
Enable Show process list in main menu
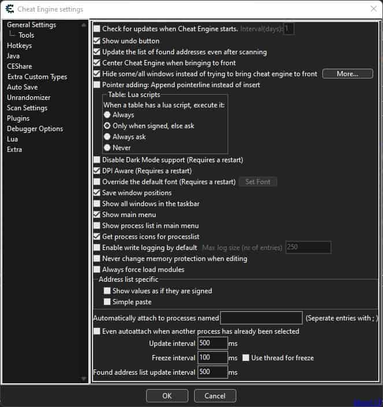coord(97,226)
